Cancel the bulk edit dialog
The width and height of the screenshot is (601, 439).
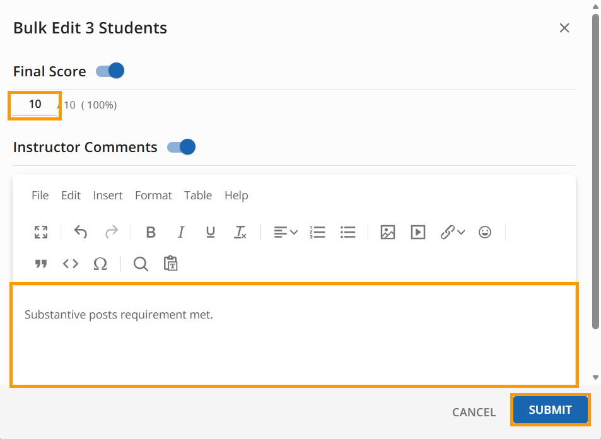click(474, 412)
